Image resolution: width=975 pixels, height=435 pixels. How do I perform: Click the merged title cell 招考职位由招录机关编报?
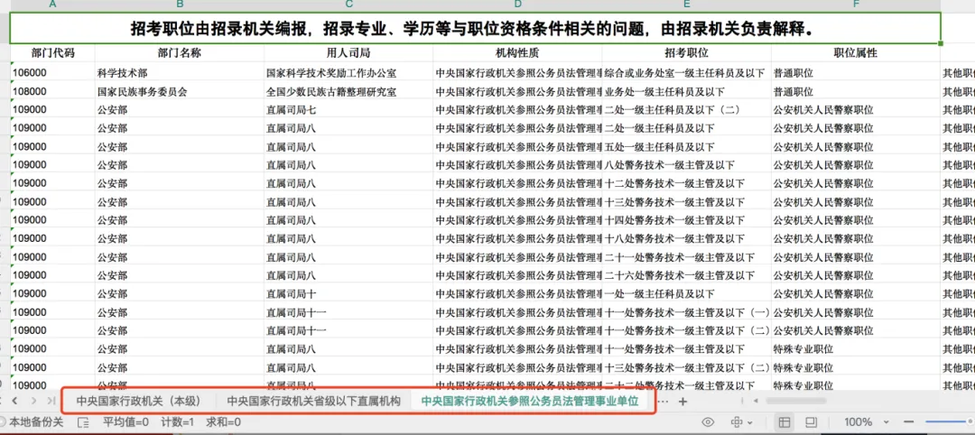475,29
